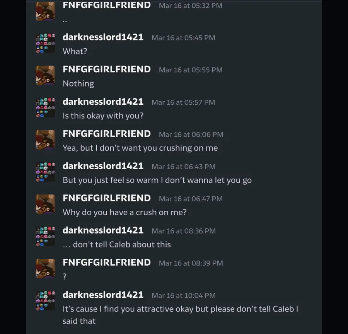Viewport: 348px width, 334px height.
Task: Click FNFGFGIRLFRIEND avatar at 05:32 PM message
Action: (x=46, y=11)
